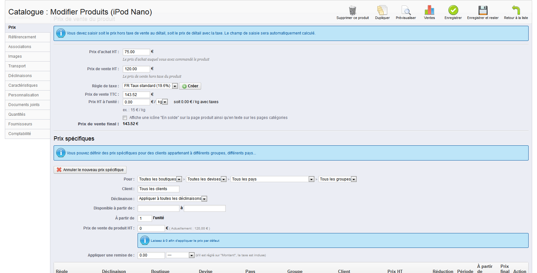The image size is (537, 273).
Task: Open the Déclinaisons tab
Action: (27, 76)
